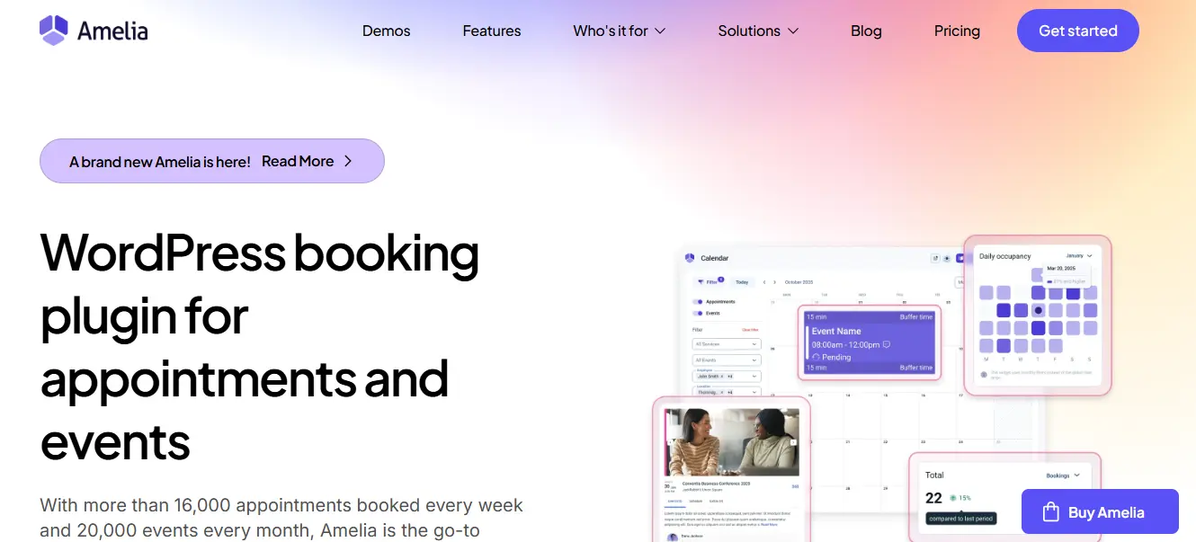Click the headline 'WordPress booking plugin for appointments and events'
Image resolution: width=1196 pixels, height=542 pixels.
point(260,347)
